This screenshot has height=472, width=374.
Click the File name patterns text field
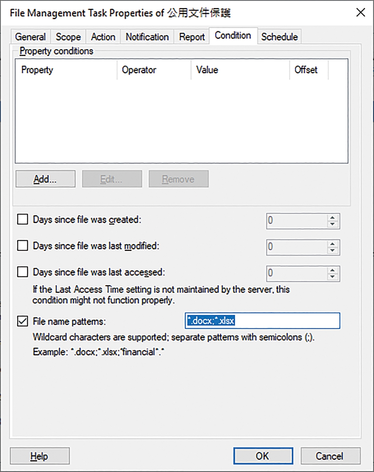coord(263,321)
